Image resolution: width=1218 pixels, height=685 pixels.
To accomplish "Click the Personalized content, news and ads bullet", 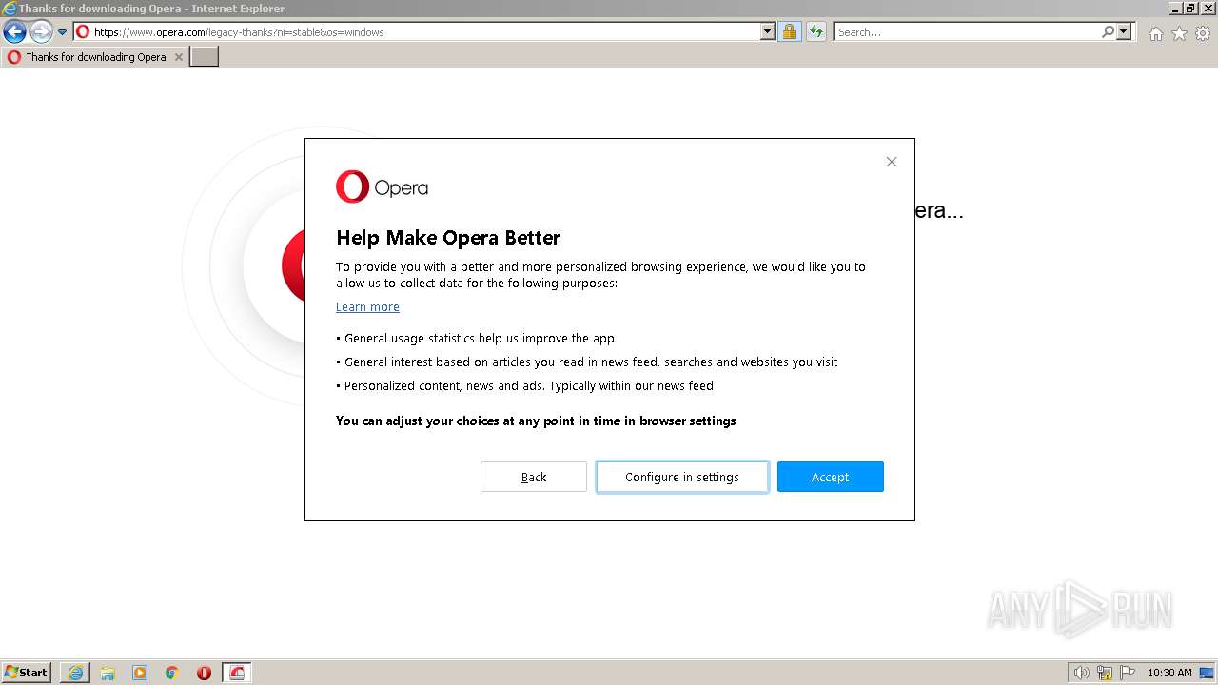I will tap(524, 385).
